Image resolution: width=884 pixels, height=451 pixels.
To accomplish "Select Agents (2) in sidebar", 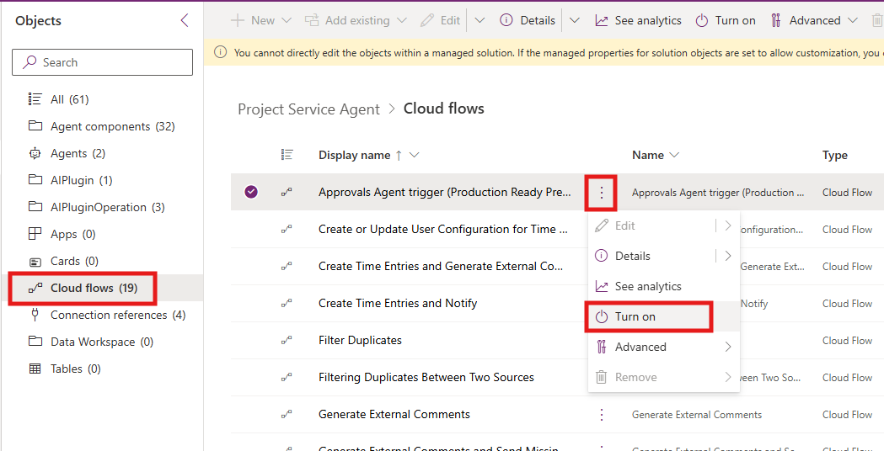I will coord(78,154).
